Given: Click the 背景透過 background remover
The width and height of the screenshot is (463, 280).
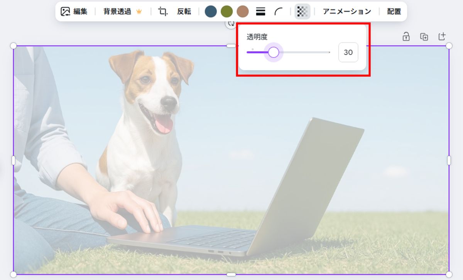Looking at the screenshot, I should pyautogui.click(x=122, y=12).
